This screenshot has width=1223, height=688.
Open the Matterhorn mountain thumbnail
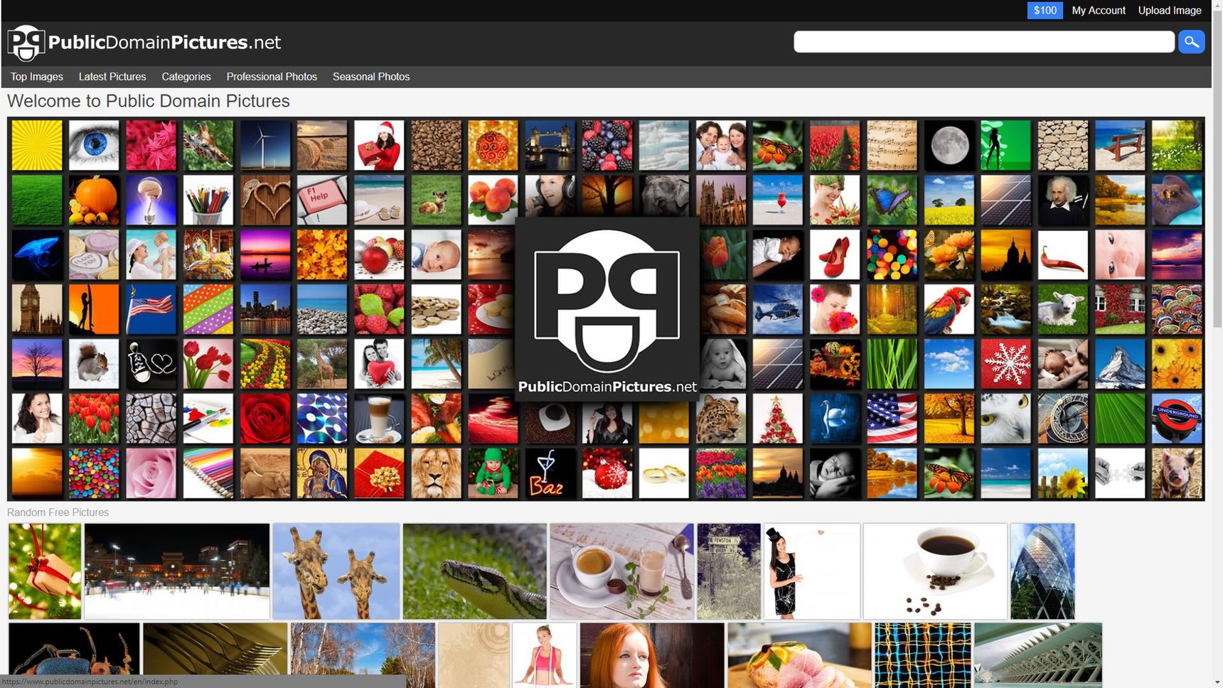pos(1120,364)
